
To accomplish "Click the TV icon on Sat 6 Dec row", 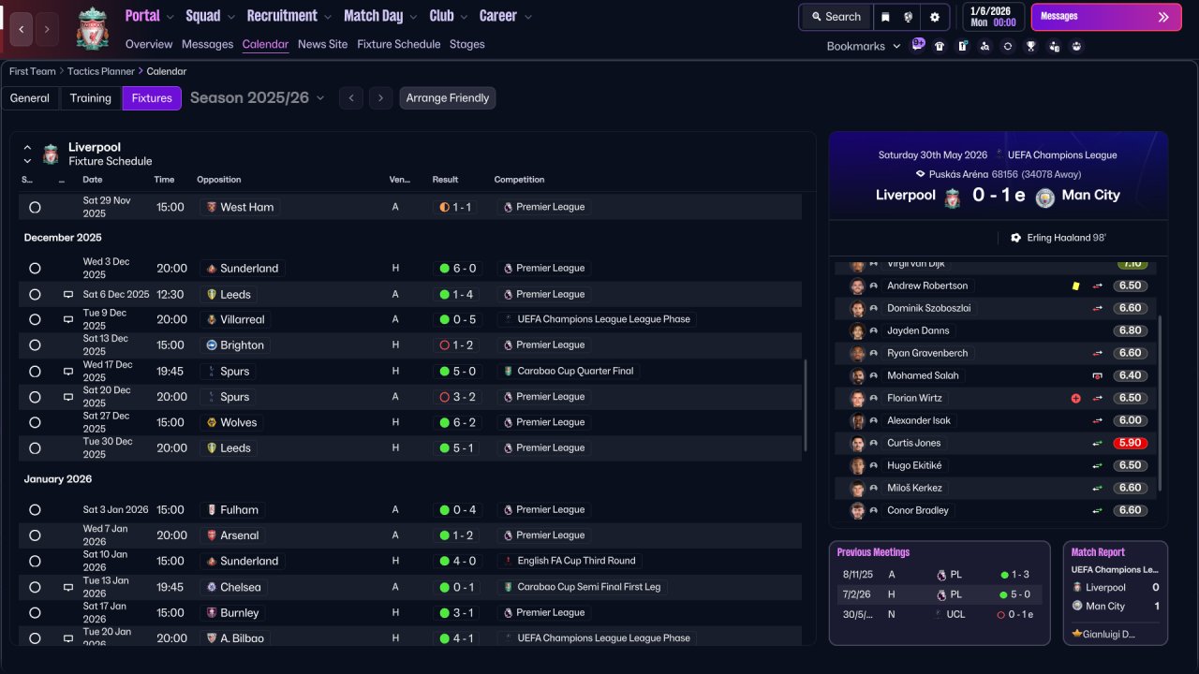I will pos(68,294).
